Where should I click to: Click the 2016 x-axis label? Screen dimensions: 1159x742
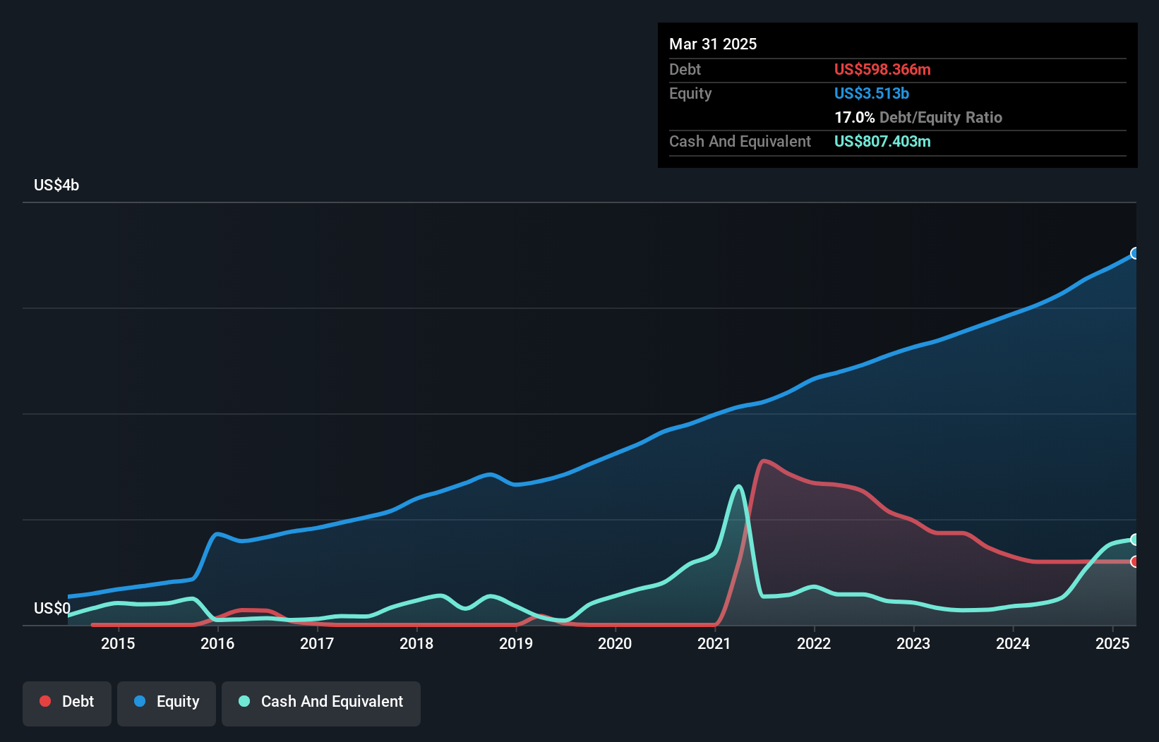pos(217,643)
